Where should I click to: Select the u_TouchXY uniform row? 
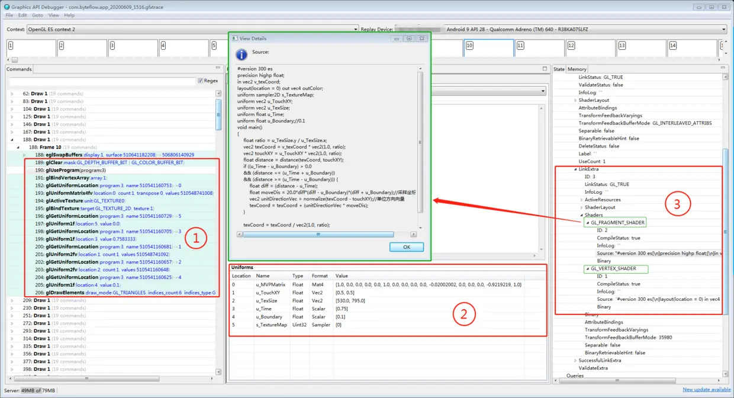click(x=388, y=293)
